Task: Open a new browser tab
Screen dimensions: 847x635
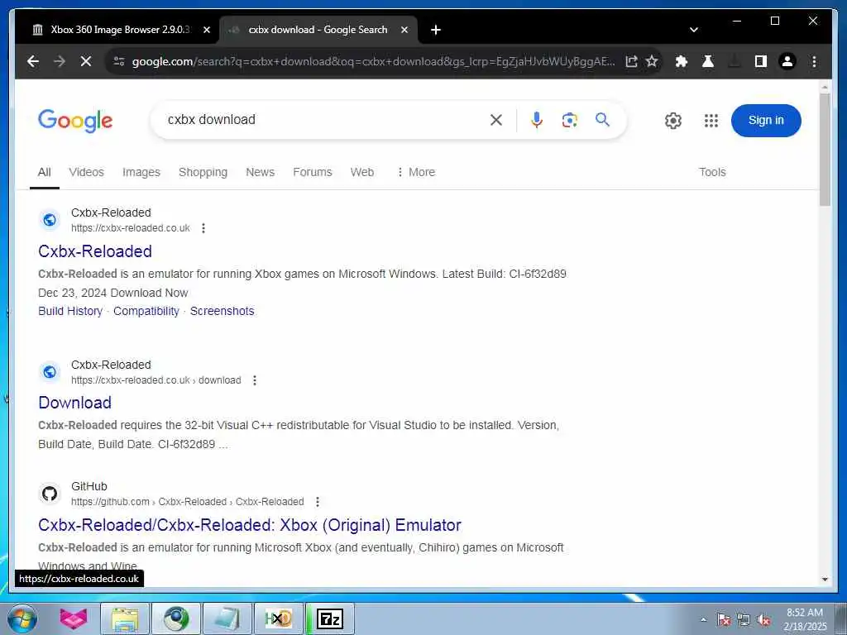Action: (x=436, y=30)
